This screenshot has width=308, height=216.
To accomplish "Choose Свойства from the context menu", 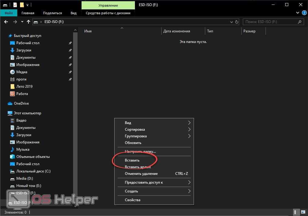I will [x=132, y=200].
